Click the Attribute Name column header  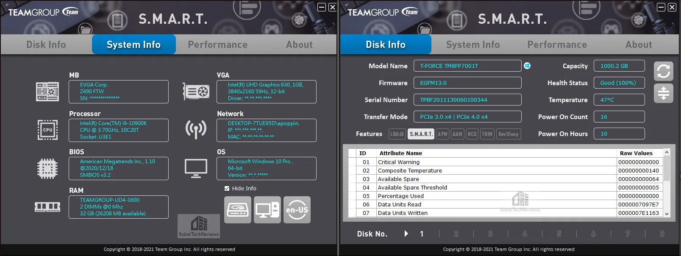click(x=496, y=153)
